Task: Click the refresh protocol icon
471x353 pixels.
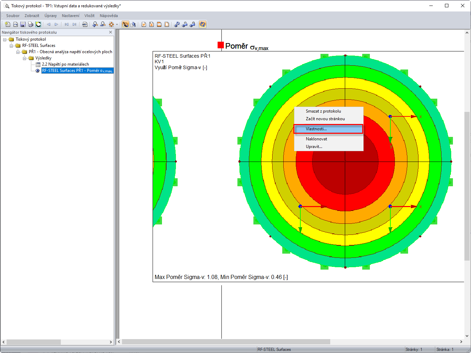Action: pyautogui.click(x=203, y=24)
